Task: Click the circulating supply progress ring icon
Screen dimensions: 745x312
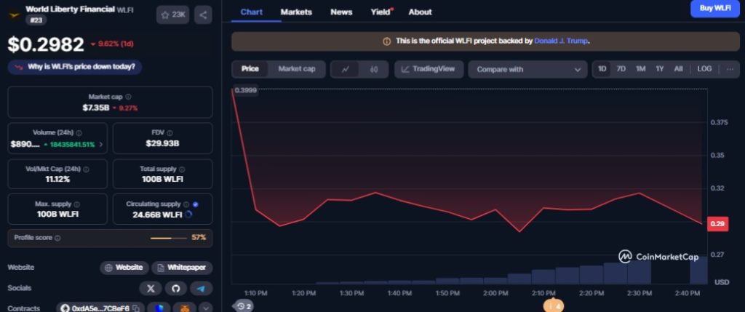Action: coord(188,215)
